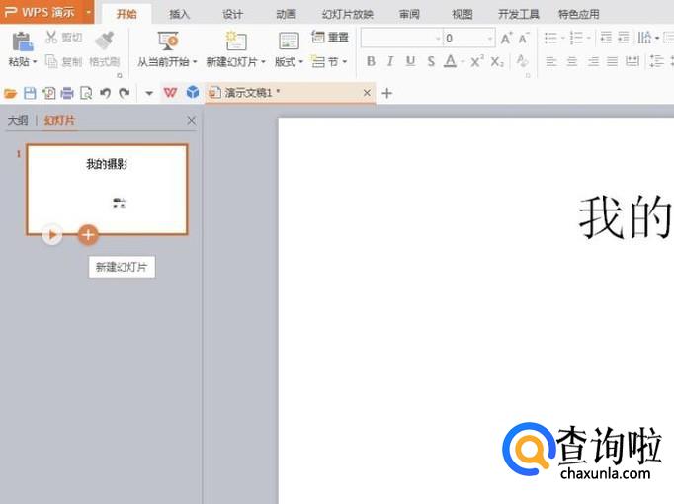
Task: Save document with floppy icon
Action: coord(30,93)
